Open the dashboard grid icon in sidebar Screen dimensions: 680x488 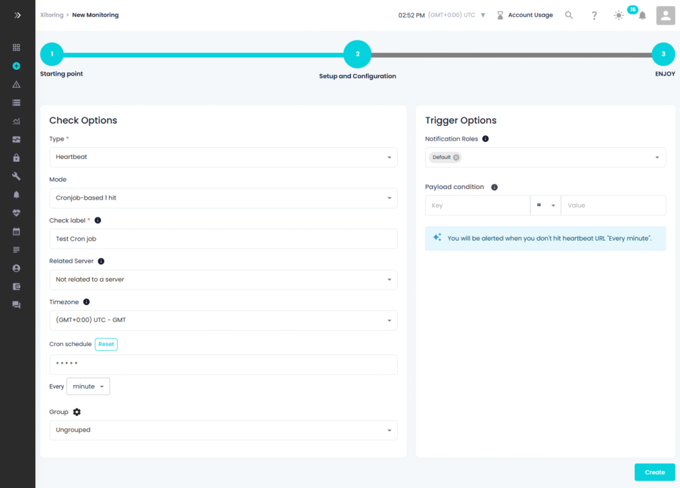point(17,48)
